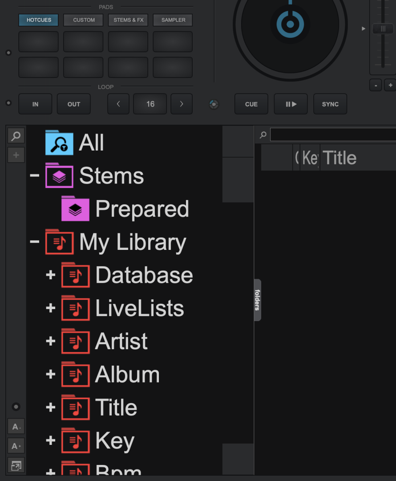
Task: Click the add folder plus icon
Action: [x=16, y=155]
